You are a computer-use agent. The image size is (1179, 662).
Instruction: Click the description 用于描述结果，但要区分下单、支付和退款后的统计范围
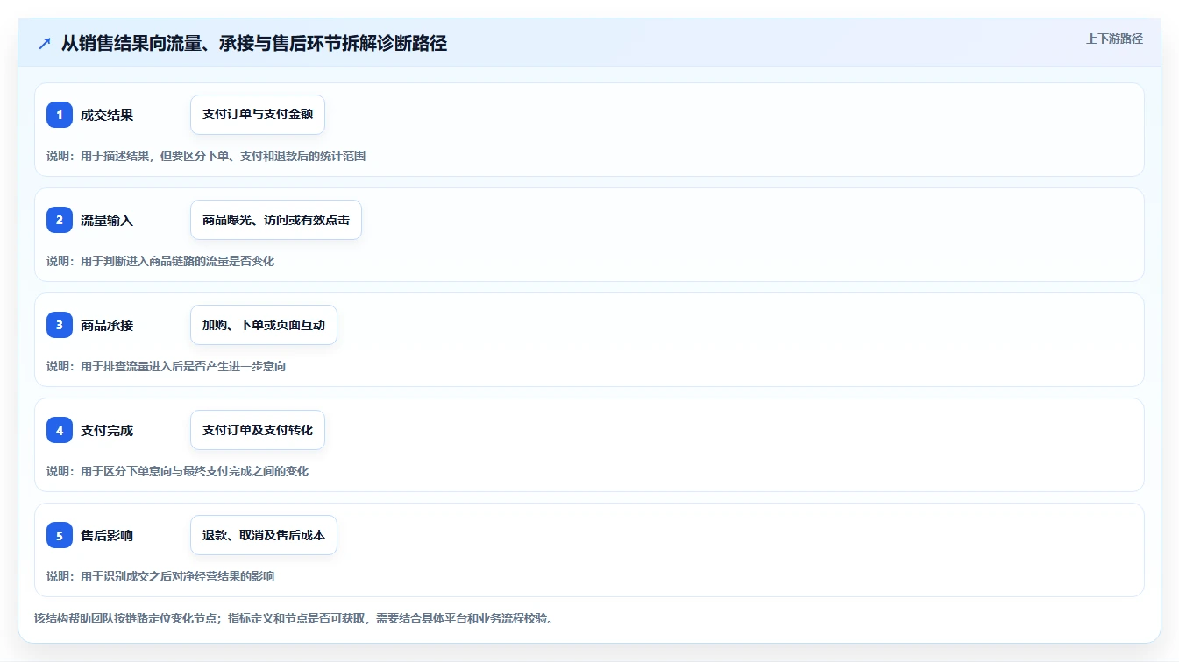pyautogui.click(x=223, y=156)
